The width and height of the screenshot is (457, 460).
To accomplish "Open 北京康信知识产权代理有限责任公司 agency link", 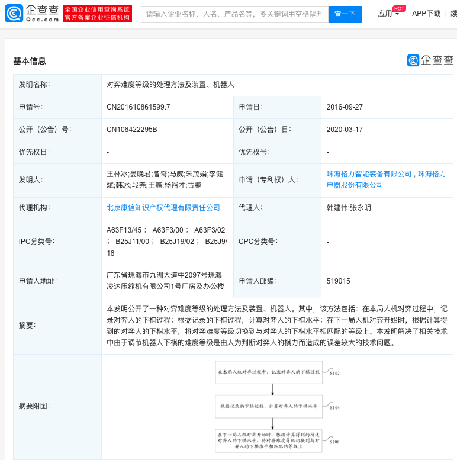I will tap(163, 208).
